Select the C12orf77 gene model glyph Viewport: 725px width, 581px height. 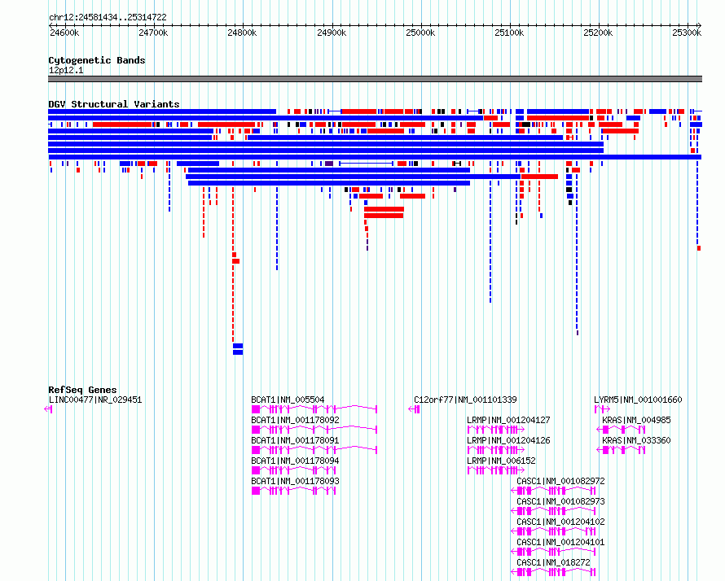point(415,409)
